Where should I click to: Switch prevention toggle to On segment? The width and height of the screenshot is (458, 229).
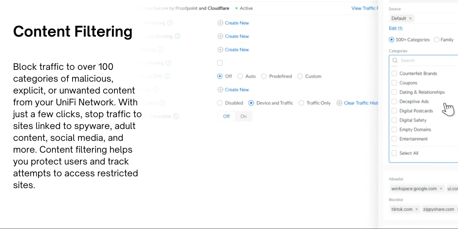[244, 116]
